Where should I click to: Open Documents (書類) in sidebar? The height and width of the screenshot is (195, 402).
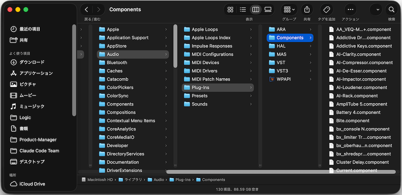19,128
